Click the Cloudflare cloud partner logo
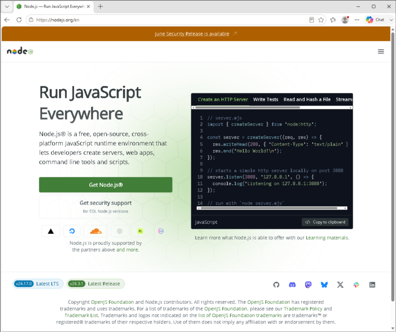 [96, 231]
